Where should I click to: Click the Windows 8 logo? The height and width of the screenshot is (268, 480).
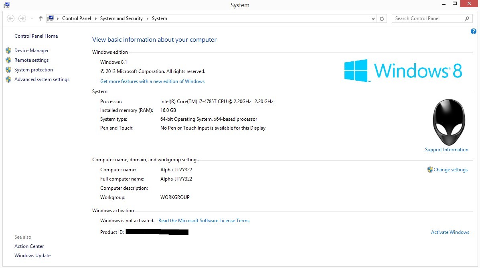tap(403, 71)
